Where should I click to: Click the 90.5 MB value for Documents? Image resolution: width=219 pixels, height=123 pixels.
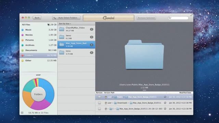(x=52, y=50)
